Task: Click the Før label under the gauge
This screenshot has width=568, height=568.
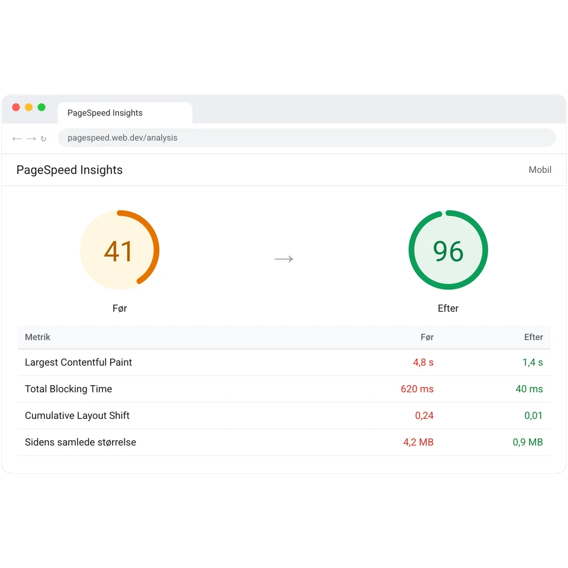Action: click(x=120, y=308)
